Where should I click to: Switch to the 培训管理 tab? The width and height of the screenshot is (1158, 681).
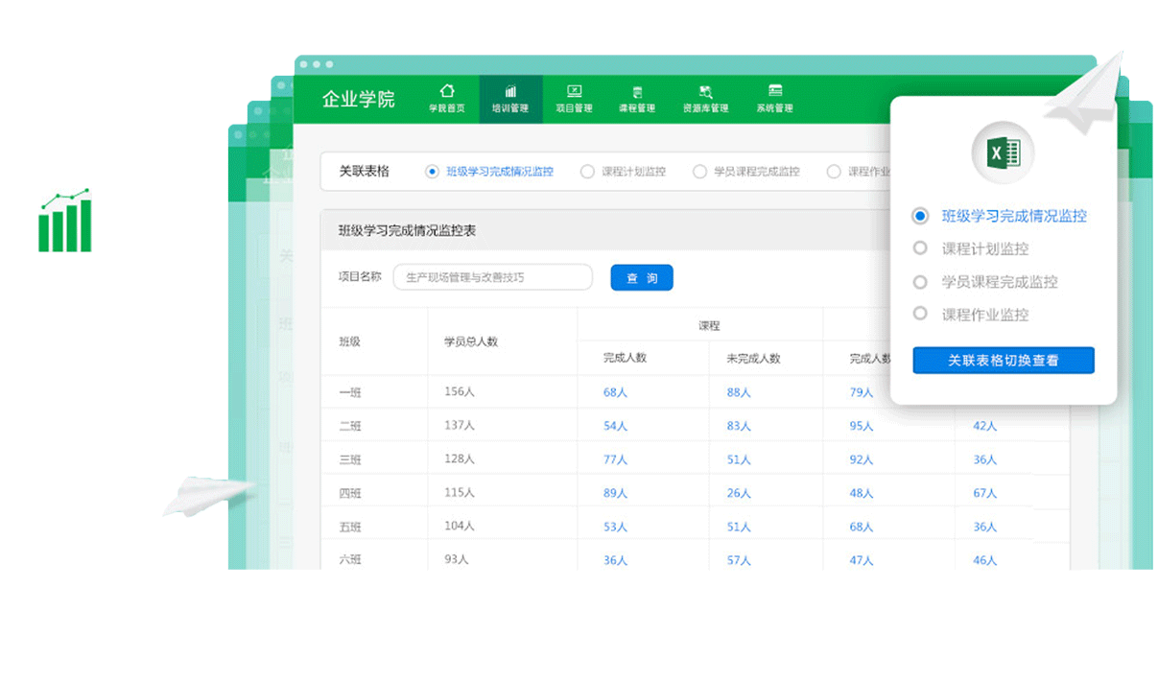click(x=511, y=99)
